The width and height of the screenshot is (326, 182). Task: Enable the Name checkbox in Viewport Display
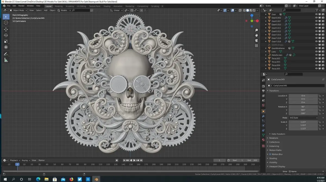click(x=290, y=171)
